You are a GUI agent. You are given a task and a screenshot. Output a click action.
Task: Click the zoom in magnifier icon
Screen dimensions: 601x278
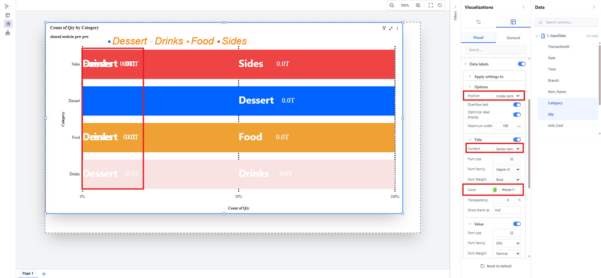tap(418, 5)
